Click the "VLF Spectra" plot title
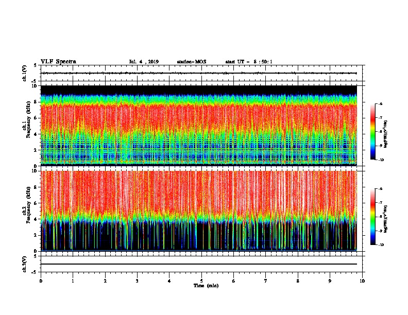The image size is (408, 315). pos(58,62)
